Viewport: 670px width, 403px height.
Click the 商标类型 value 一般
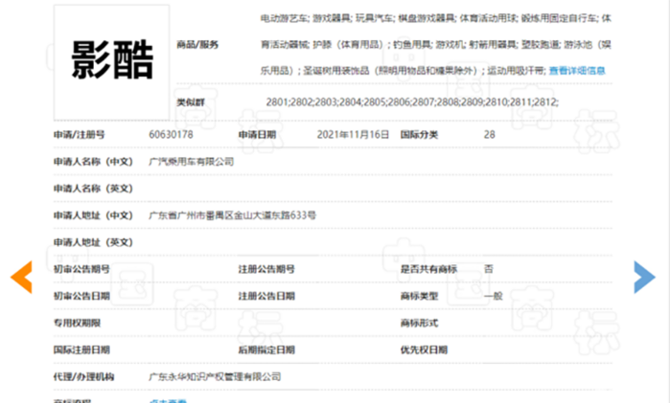pyautogui.click(x=493, y=297)
